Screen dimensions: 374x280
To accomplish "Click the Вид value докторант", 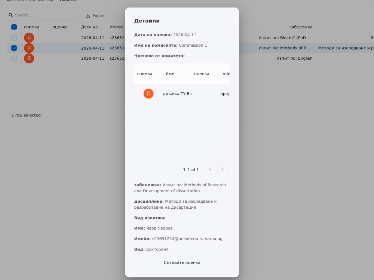I will [157, 249].
